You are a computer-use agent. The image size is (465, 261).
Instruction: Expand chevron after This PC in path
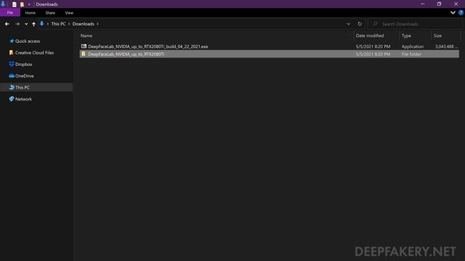pyautogui.click(x=69, y=24)
